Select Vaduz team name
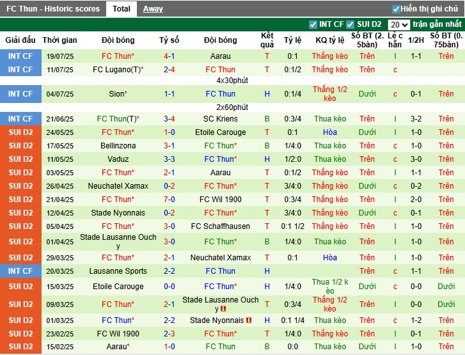Viewport: 465px width, 355px height. pos(118,159)
